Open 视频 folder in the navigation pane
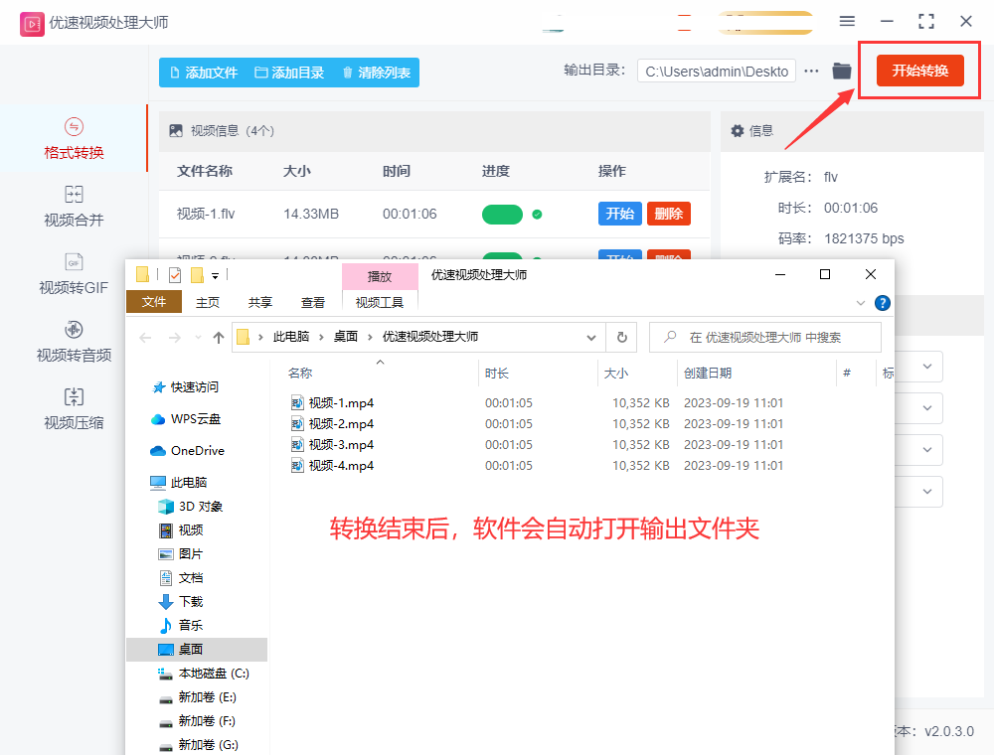Screen dimensions: 994x755 click(x=181, y=529)
